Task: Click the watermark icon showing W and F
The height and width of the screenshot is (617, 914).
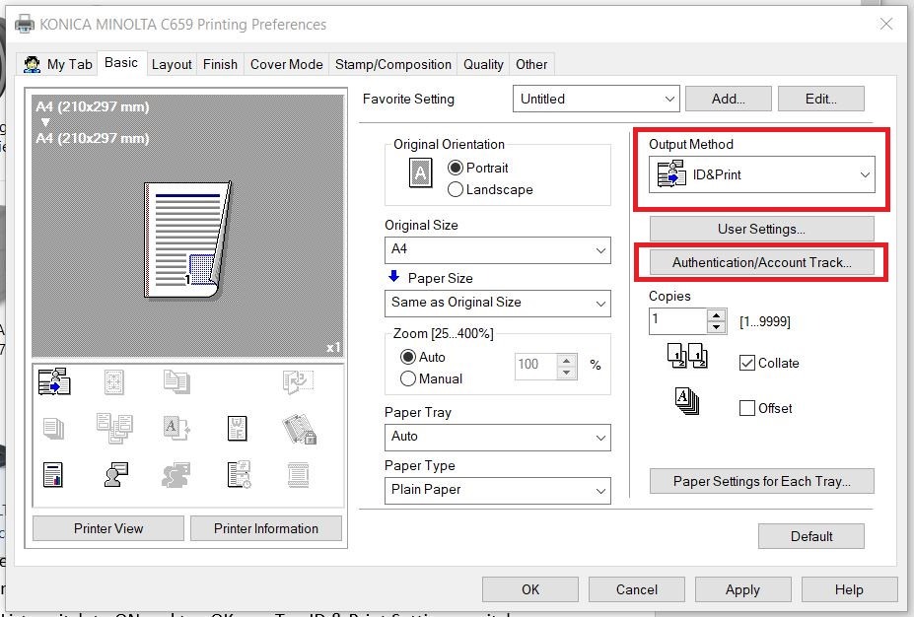Action: click(x=237, y=427)
